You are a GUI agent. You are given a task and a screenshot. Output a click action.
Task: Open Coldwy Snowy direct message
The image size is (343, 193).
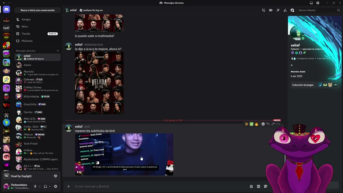click(38, 88)
